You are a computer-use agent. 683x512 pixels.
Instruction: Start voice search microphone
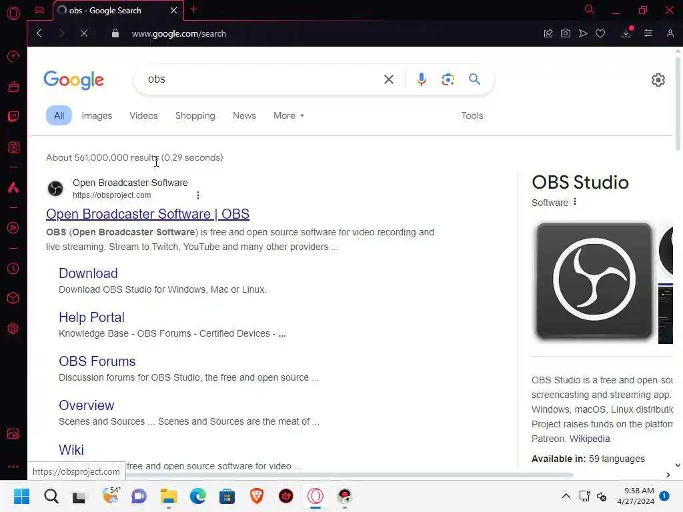422,79
